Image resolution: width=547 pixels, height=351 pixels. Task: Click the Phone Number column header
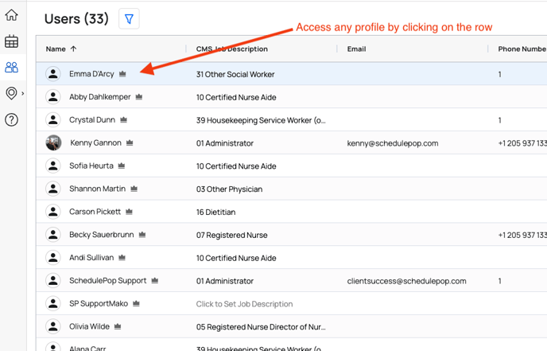522,49
